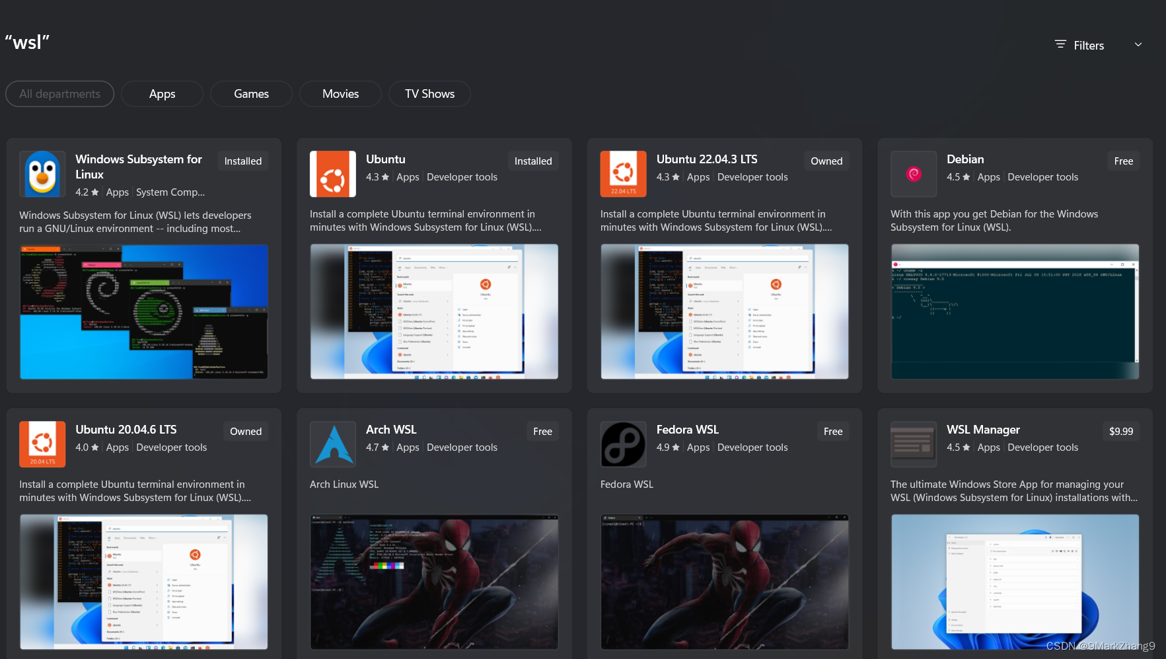
Task: Click the Ubuntu 20.04 LTS app icon
Action: [x=42, y=444]
